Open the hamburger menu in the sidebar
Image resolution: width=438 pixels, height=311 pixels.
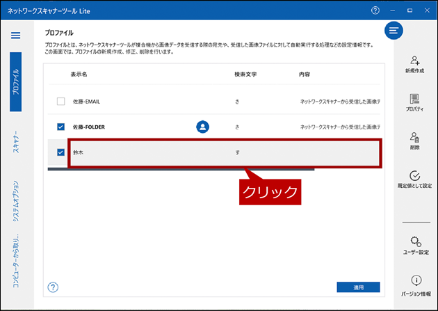[x=15, y=35]
